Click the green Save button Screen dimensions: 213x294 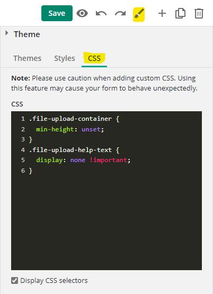pos(57,13)
